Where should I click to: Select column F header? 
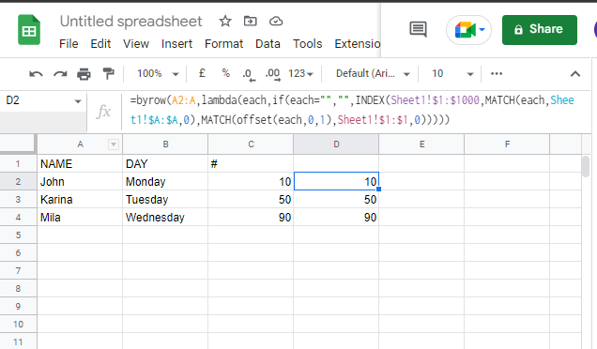pyautogui.click(x=507, y=144)
